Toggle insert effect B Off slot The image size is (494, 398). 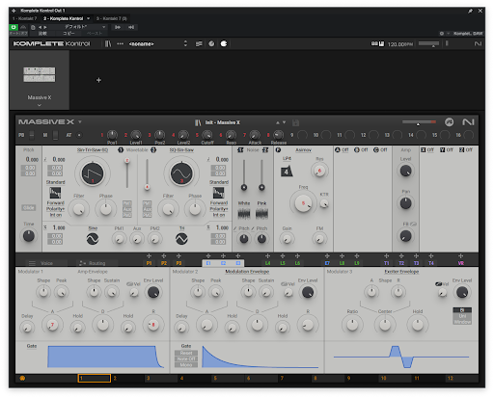[361, 150]
